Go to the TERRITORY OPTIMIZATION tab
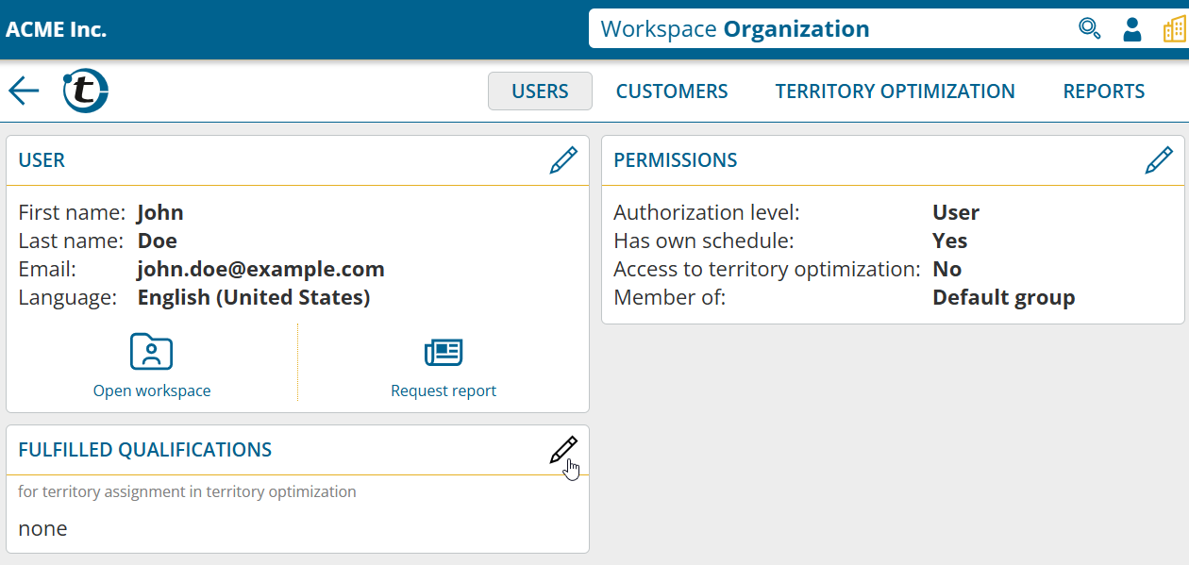1189x565 pixels. coord(895,91)
